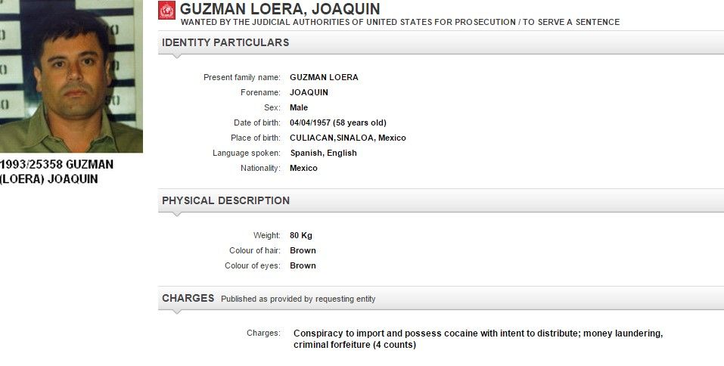Click the weight value 80 Kg

301,235
